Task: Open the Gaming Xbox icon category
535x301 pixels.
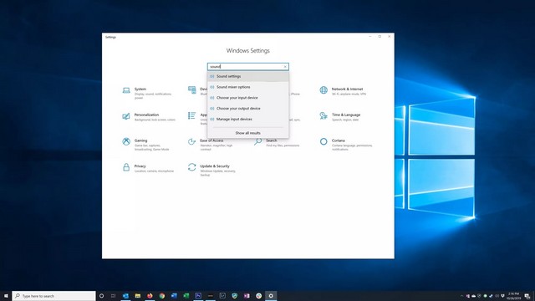Action: coord(126,141)
